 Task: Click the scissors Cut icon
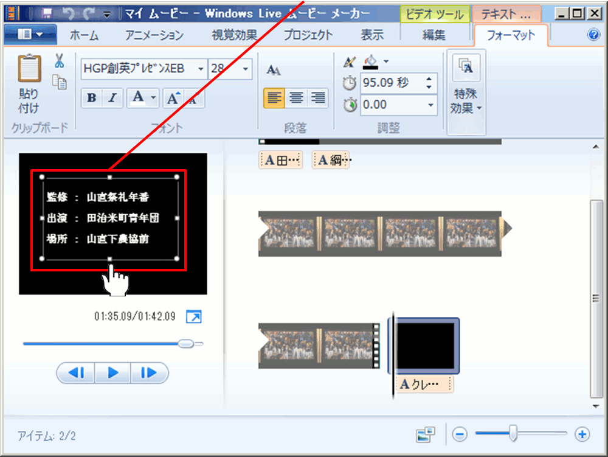[x=59, y=61]
